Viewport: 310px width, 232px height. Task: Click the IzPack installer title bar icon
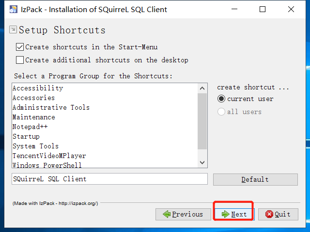(x=14, y=9)
